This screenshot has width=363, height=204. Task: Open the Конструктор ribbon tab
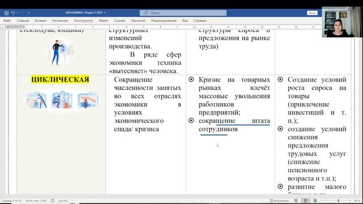pyautogui.click(x=83, y=20)
